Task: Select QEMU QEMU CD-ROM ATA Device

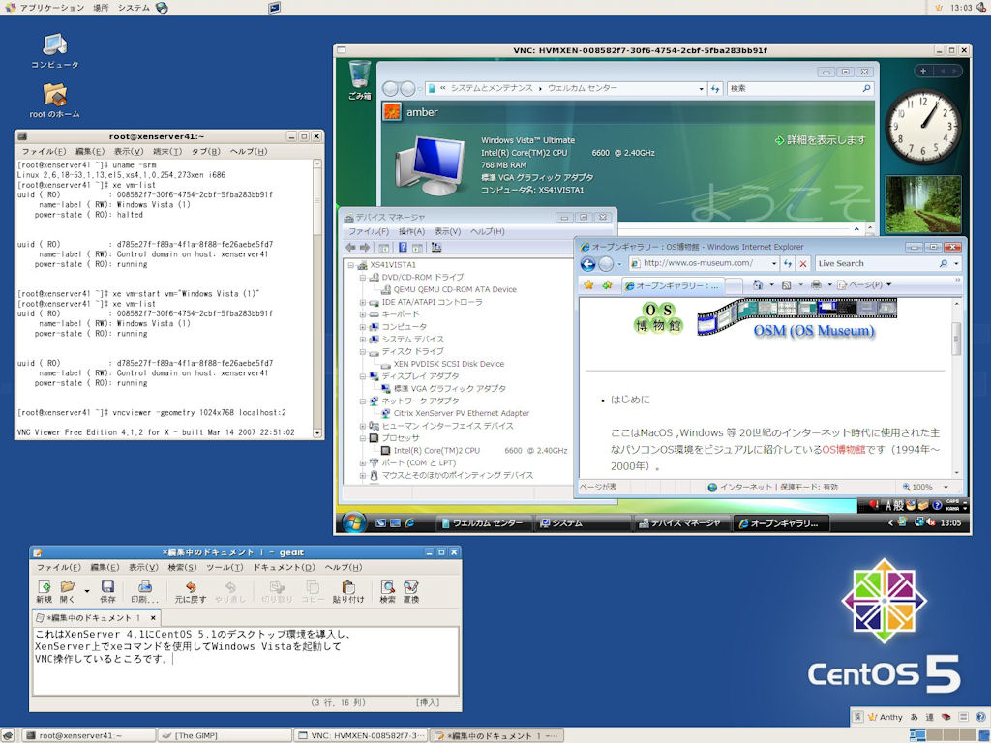Action: point(455,289)
